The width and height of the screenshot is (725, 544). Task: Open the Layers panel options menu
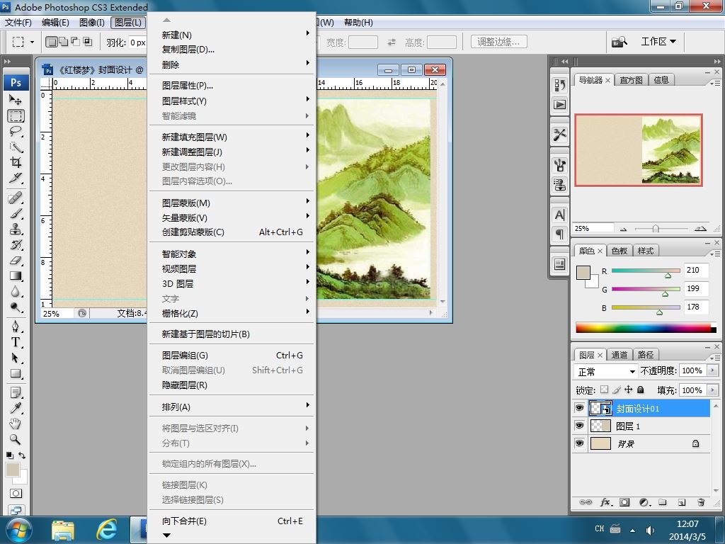coord(715,358)
